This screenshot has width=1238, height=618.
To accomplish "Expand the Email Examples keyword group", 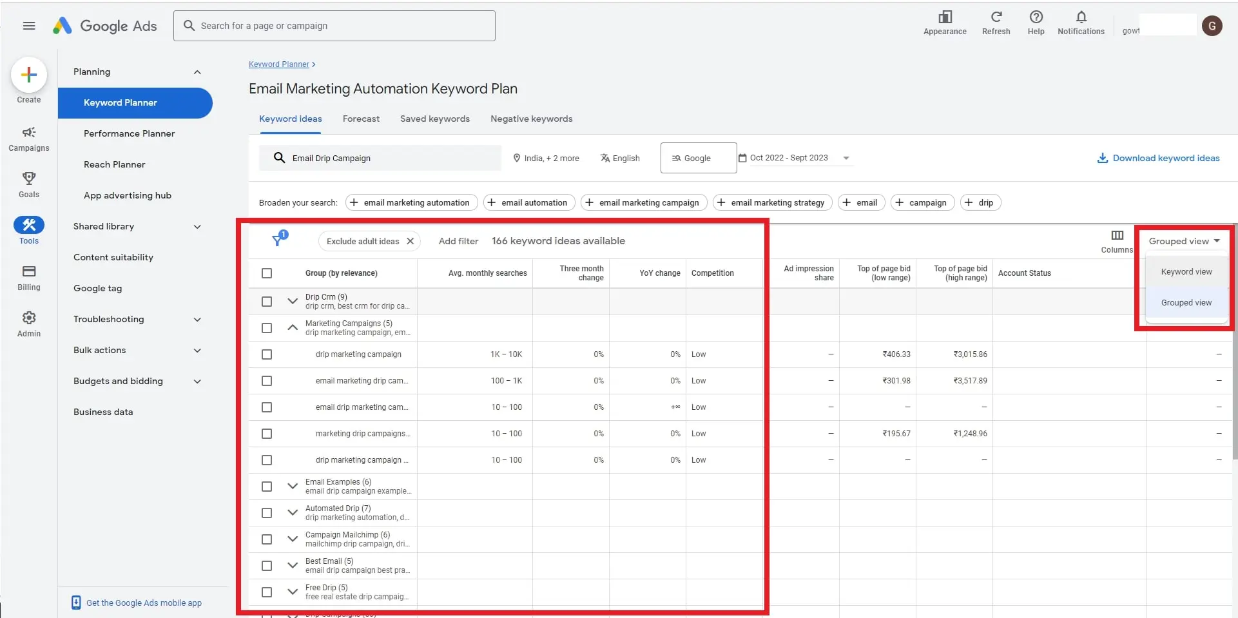I will 293,487.
